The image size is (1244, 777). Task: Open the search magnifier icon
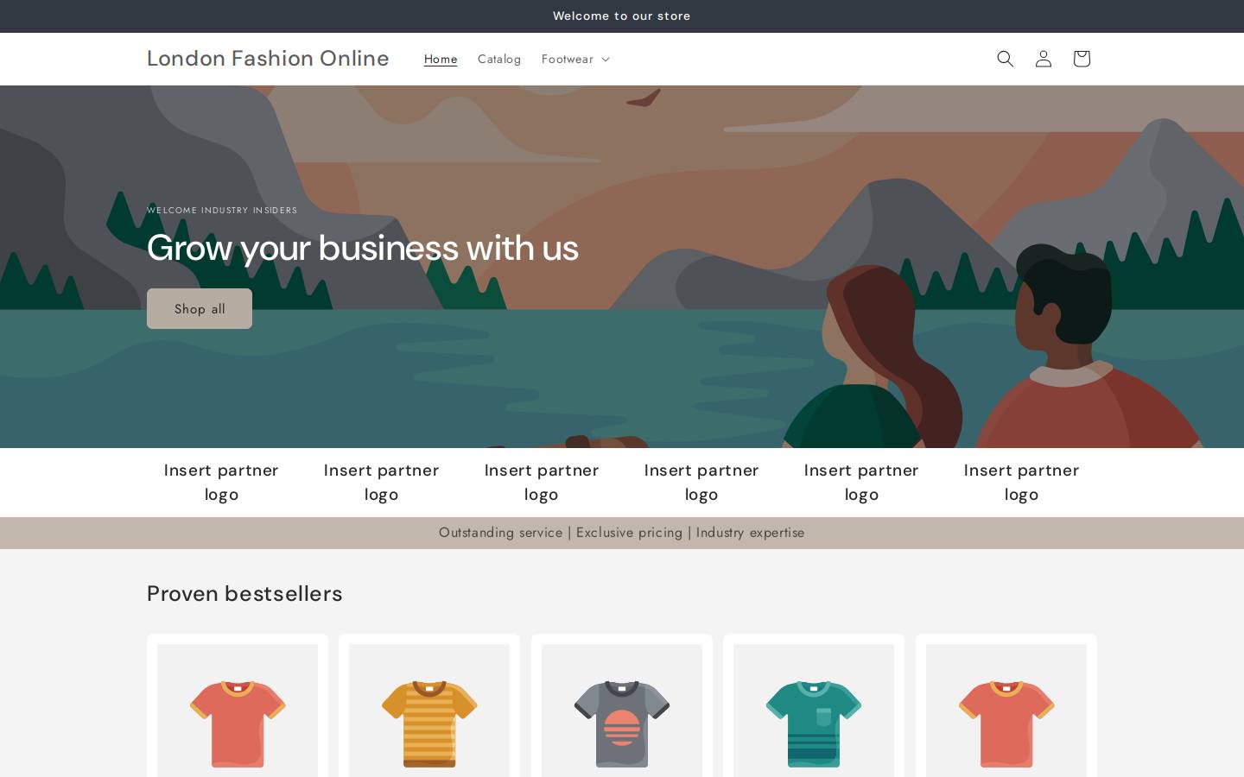[x=1005, y=59]
